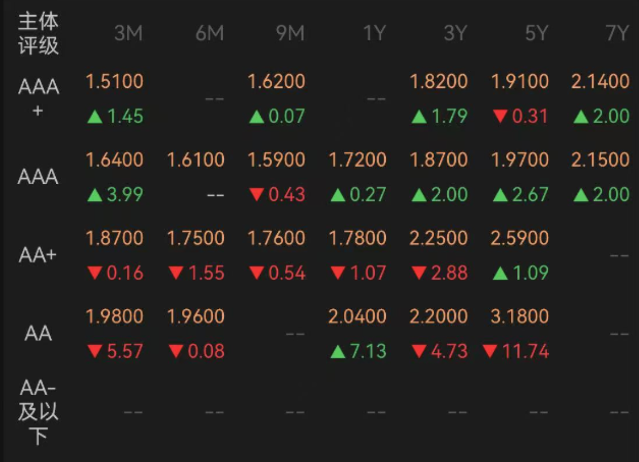
Task: Click the 1.6100 yield in the 6M column
Action: (x=196, y=160)
